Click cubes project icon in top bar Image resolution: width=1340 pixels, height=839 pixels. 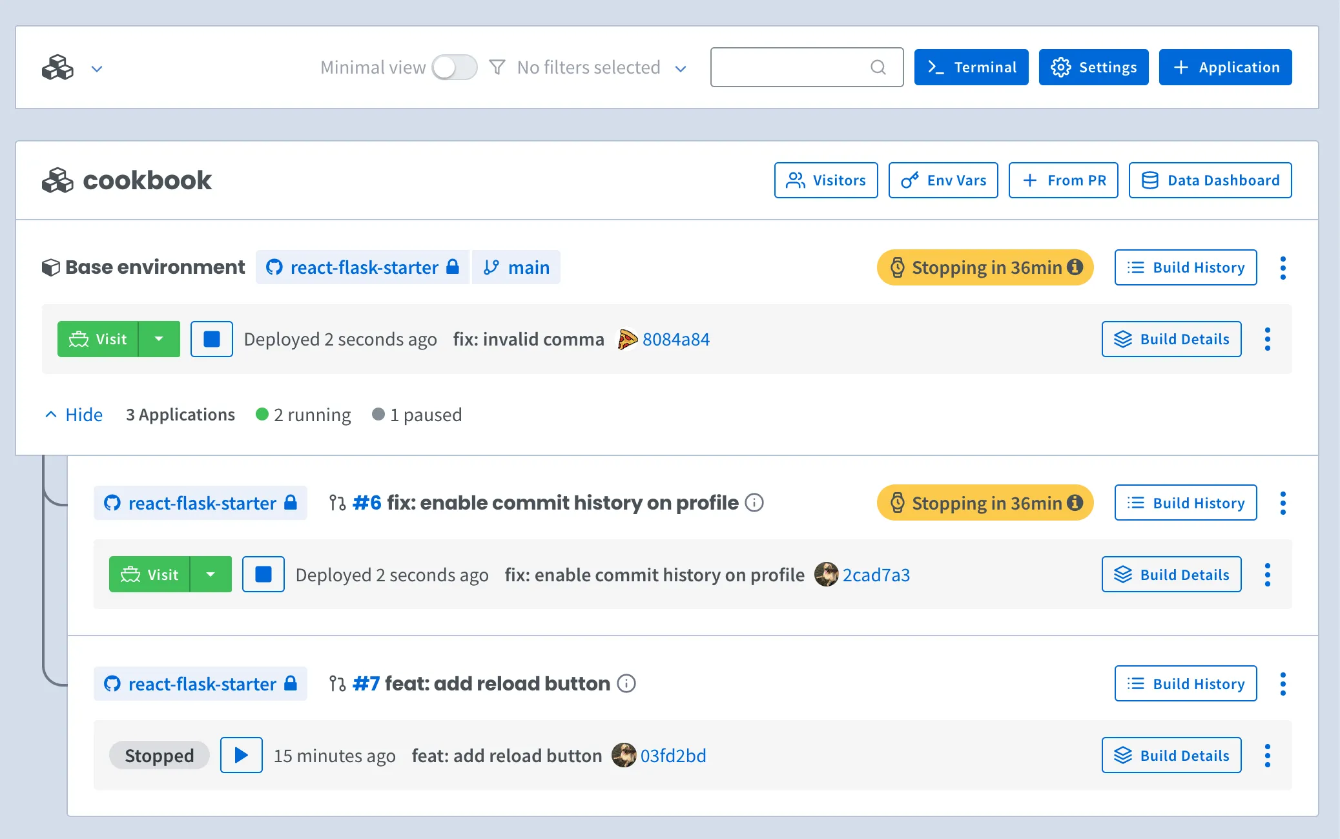pyautogui.click(x=58, y=67)
